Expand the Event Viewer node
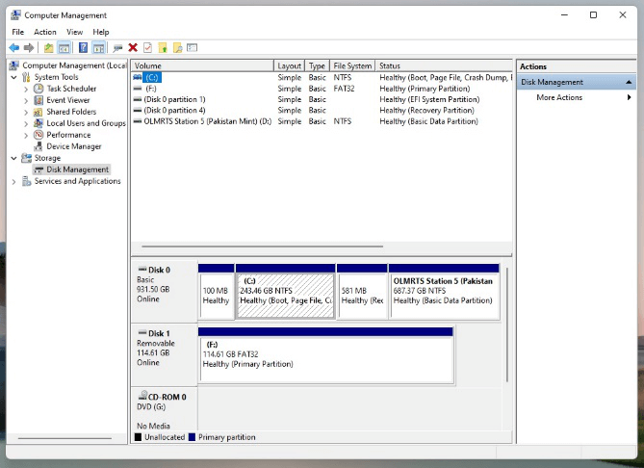 point(26,100)
